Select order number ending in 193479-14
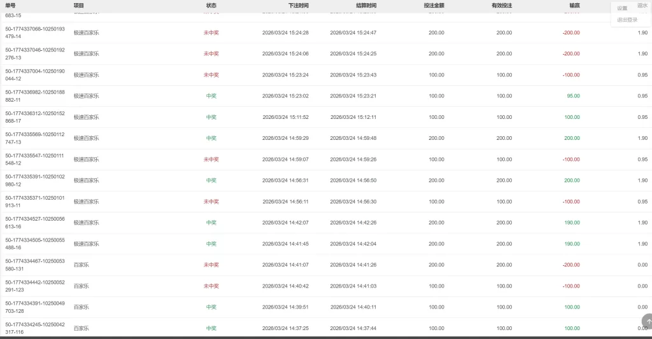 pyautogui.click(x=34, y=32)
